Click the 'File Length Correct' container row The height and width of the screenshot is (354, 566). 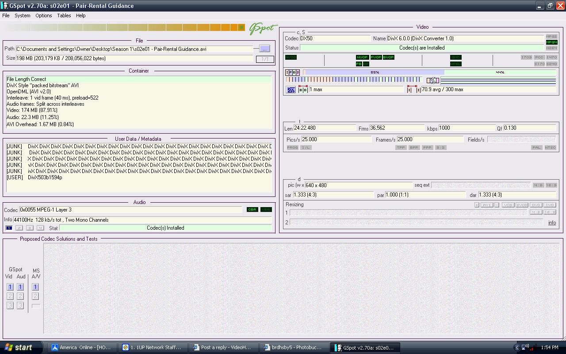(x=138, y=79)
